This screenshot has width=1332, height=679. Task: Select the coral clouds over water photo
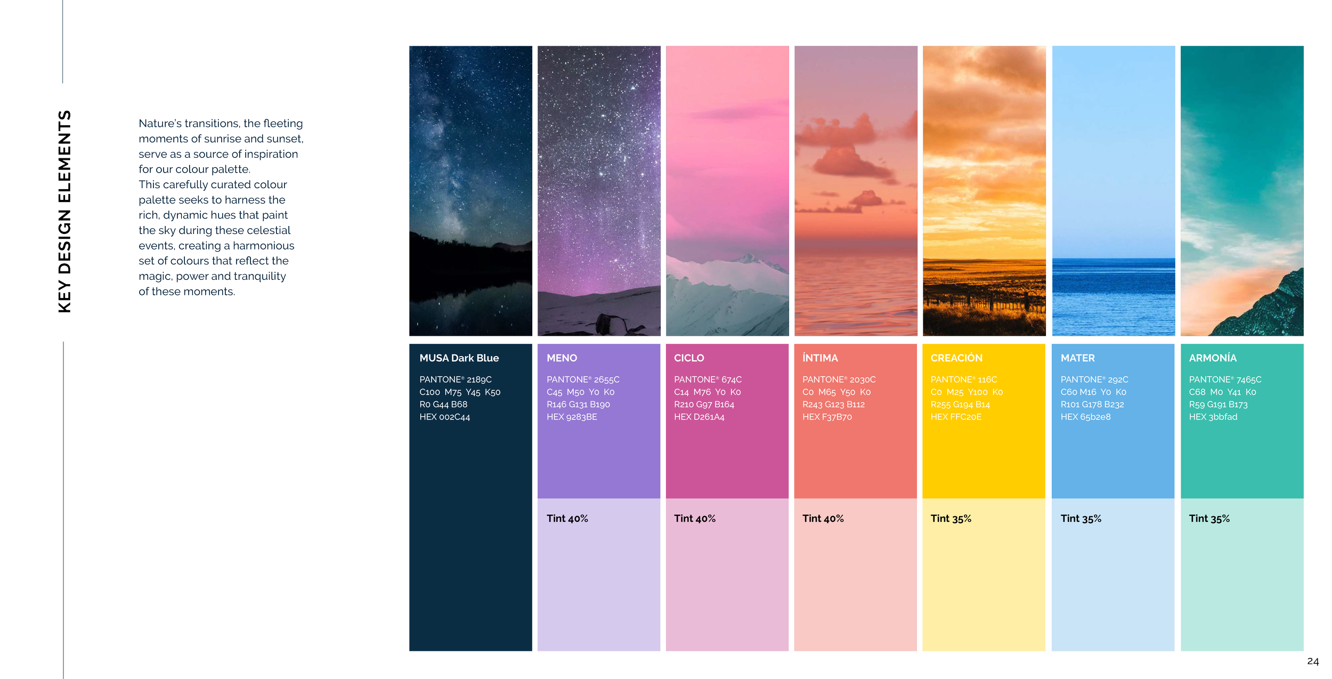(x=856, y=191)
